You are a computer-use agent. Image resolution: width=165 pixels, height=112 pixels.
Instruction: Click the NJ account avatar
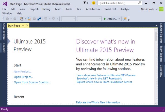(161, 9)
